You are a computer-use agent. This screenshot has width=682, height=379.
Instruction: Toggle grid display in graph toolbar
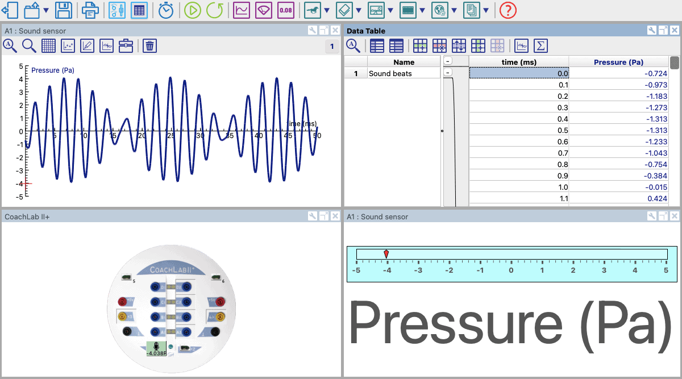(x=48, y=46)
